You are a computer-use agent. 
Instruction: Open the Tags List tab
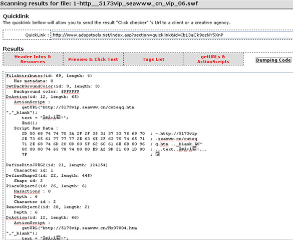pos(153,59)
